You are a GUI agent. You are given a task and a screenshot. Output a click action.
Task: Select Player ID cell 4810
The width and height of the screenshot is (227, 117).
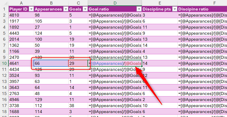pyautogui.click(x=21, y=15)
